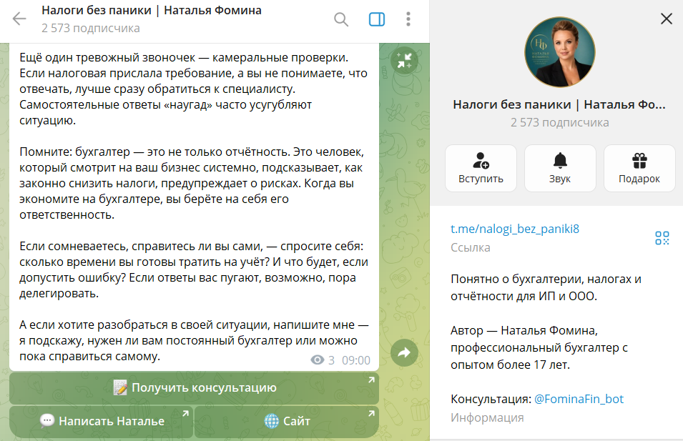Toggle the right info sidebar panel
The image size is (683, 441).
pyautogui.click(x=377, y=19)
